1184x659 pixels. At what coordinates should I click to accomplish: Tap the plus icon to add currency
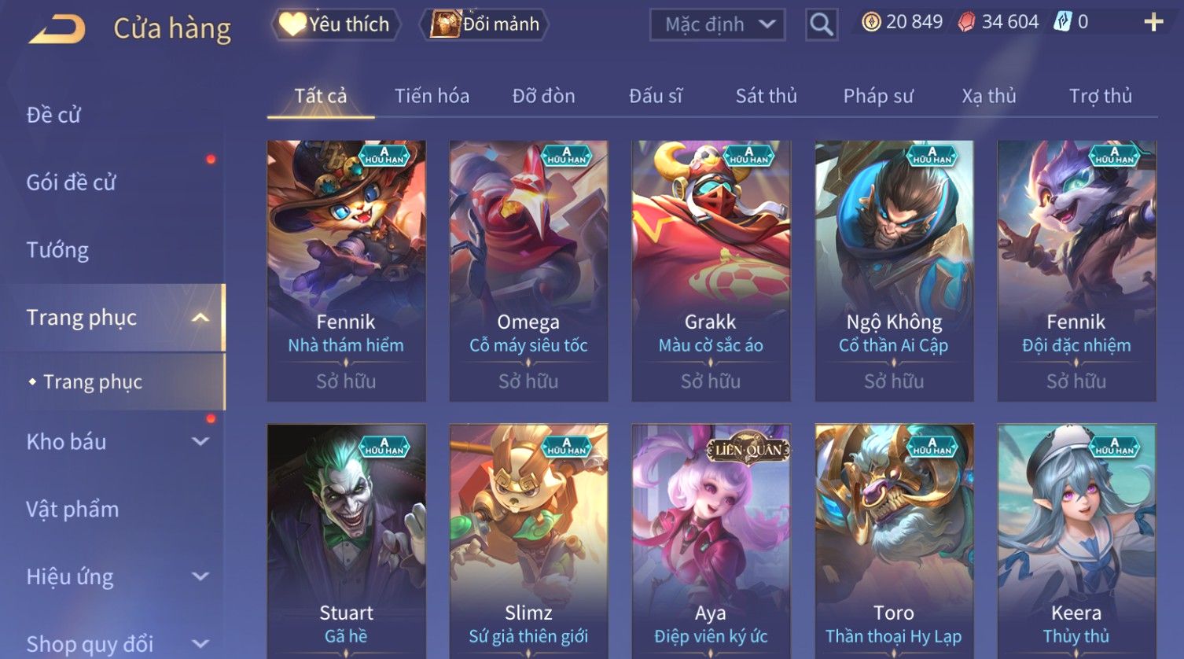1153,22
